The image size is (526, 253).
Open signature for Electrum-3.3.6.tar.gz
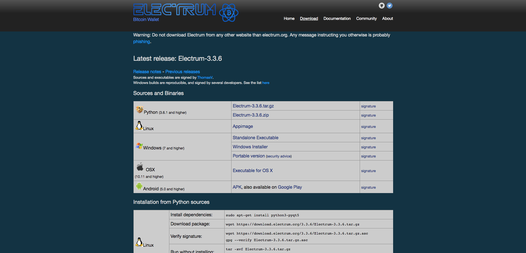pos(368,106)
